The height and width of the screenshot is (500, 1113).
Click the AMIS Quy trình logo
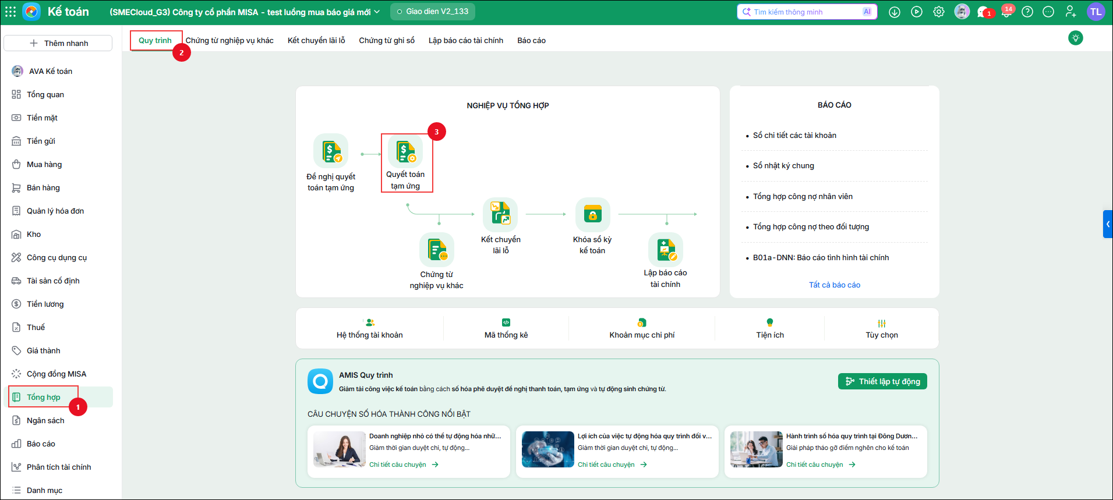tap(320, 381)
